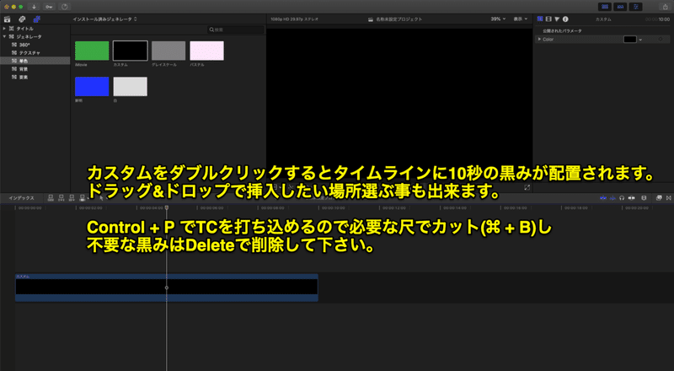Click the insert clip edit button
The image size is (674, 371).
click(61, 198)
